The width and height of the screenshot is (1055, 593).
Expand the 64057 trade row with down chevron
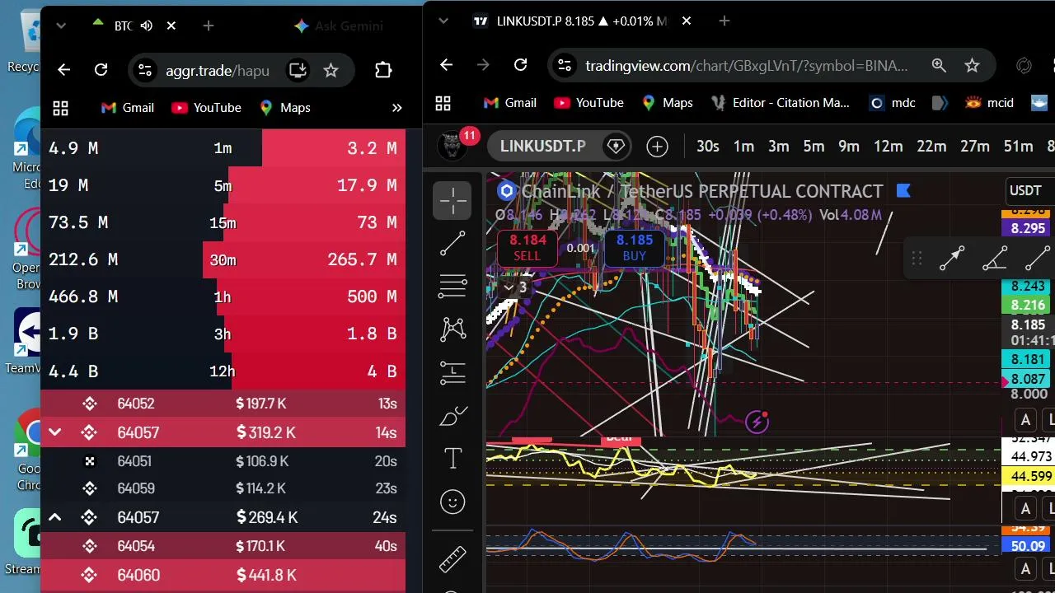click(54, 432)
